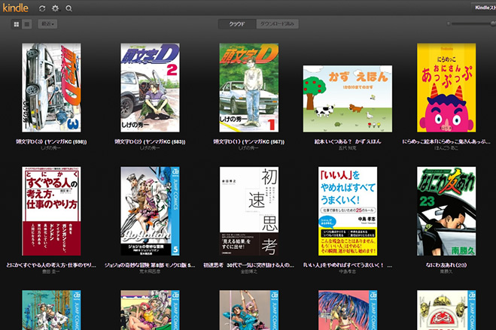
Task: Click title 頭文字D(2) (ヤンマガKC (583))
Action: point(150,142)
